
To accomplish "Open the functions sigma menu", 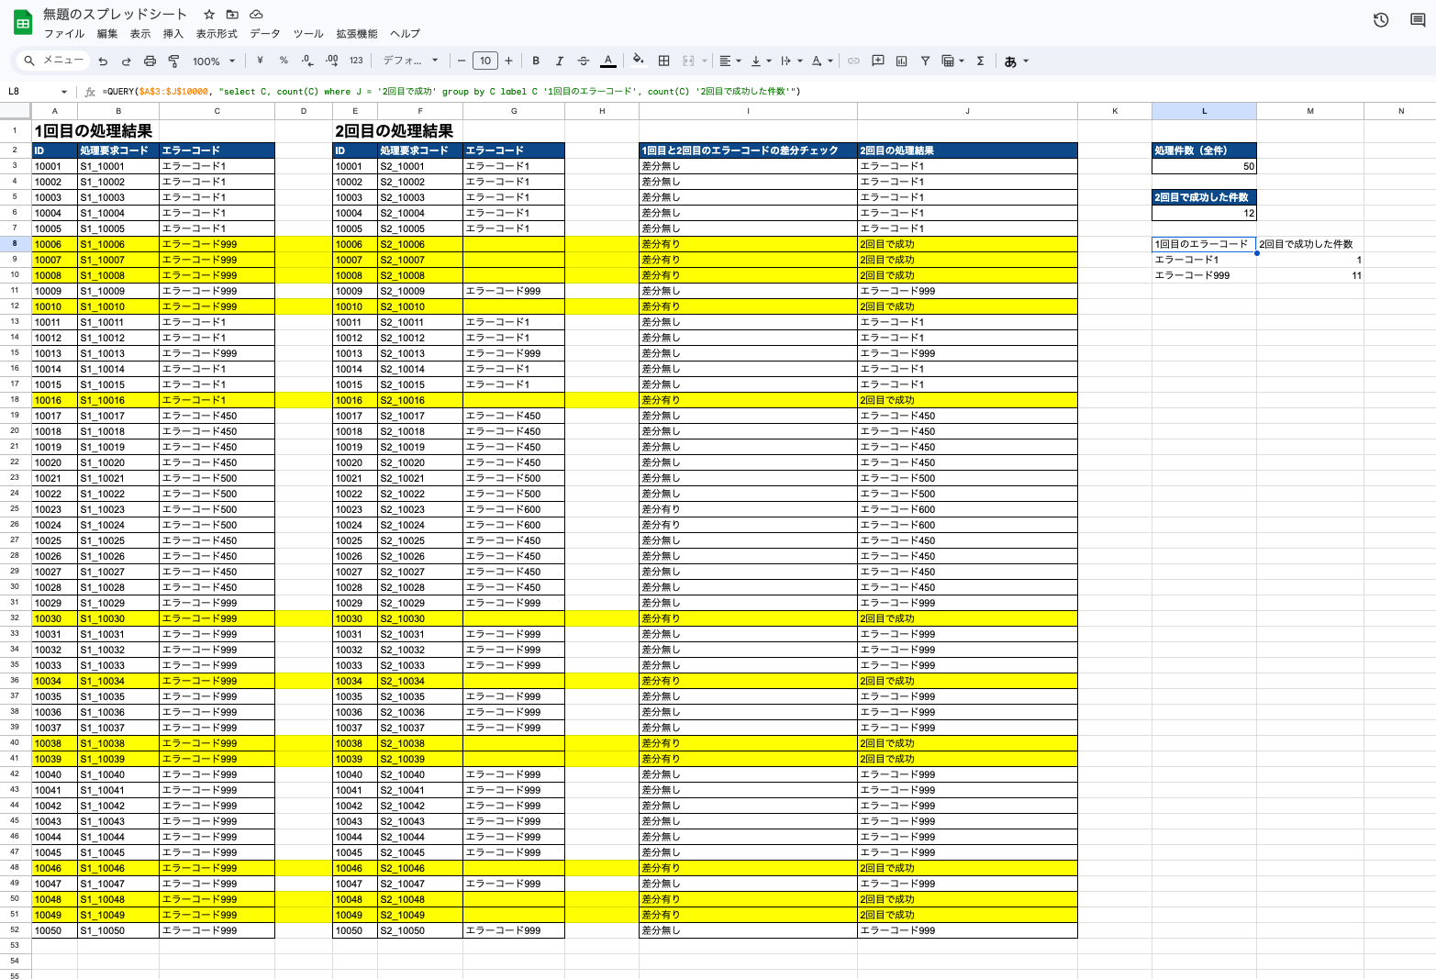I will 980,61.
